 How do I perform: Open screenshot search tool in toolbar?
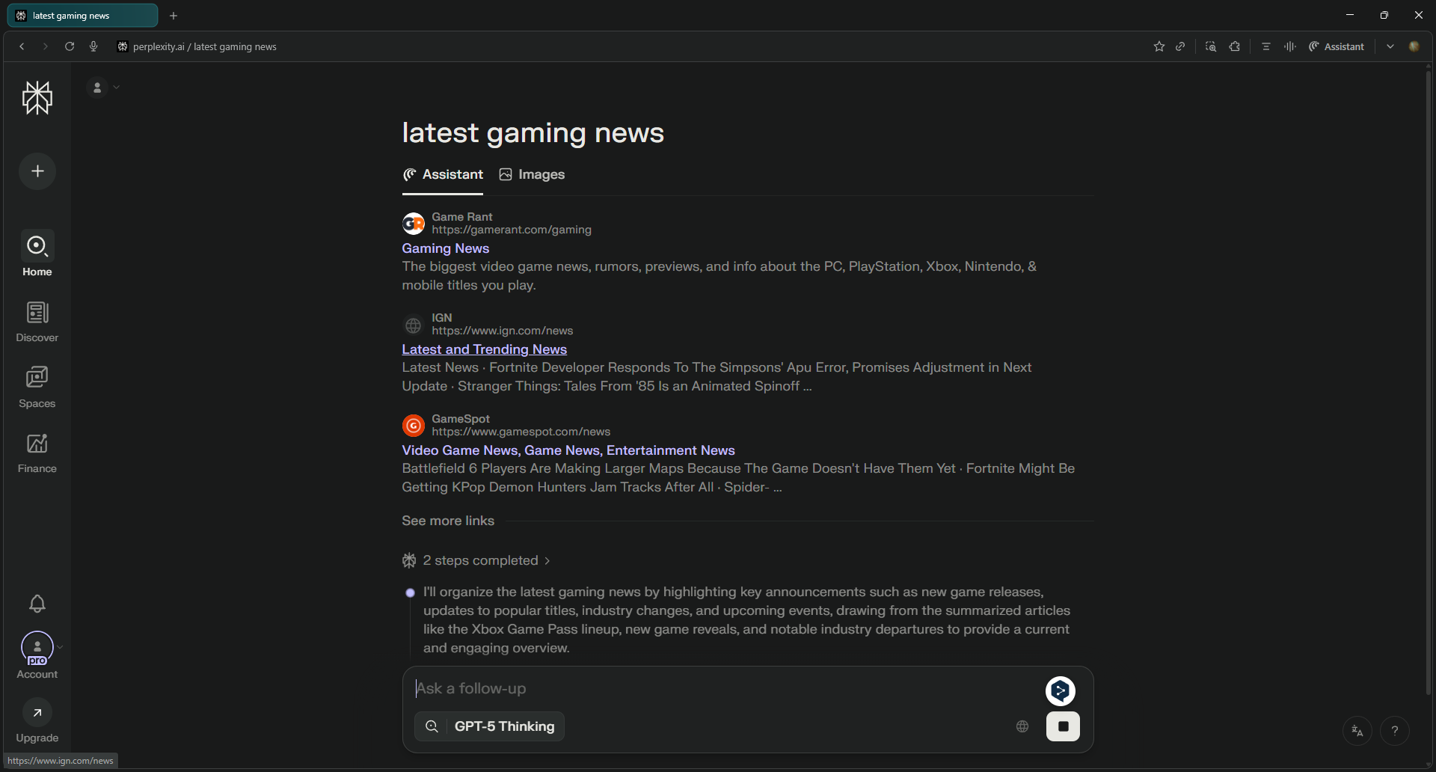click(1211, 46)
